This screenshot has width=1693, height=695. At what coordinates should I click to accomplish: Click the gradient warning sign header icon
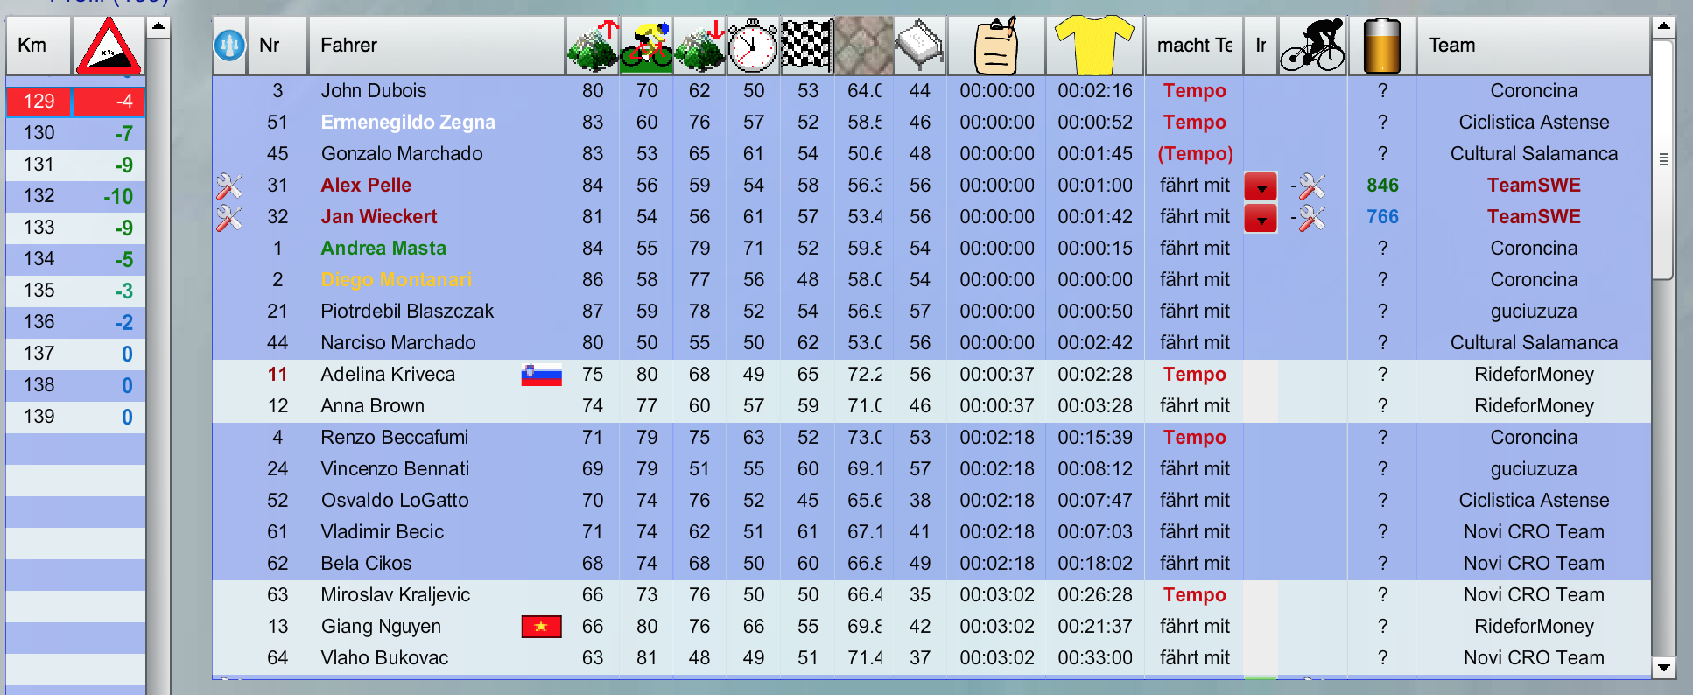(108, 45)
